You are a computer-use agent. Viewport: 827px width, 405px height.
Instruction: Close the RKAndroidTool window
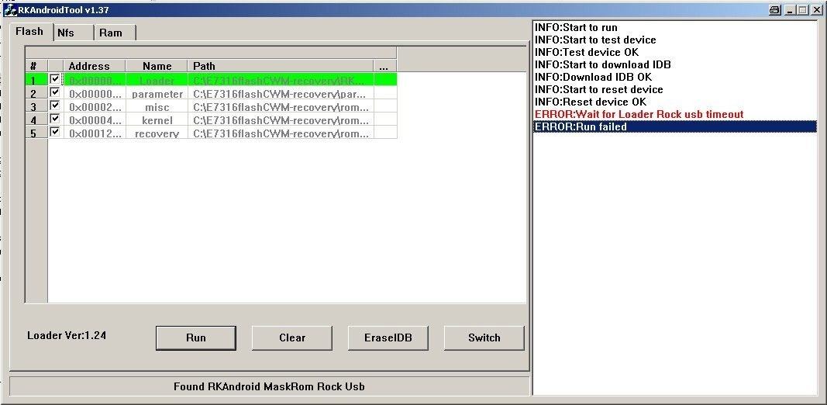(x=816, y=9)
